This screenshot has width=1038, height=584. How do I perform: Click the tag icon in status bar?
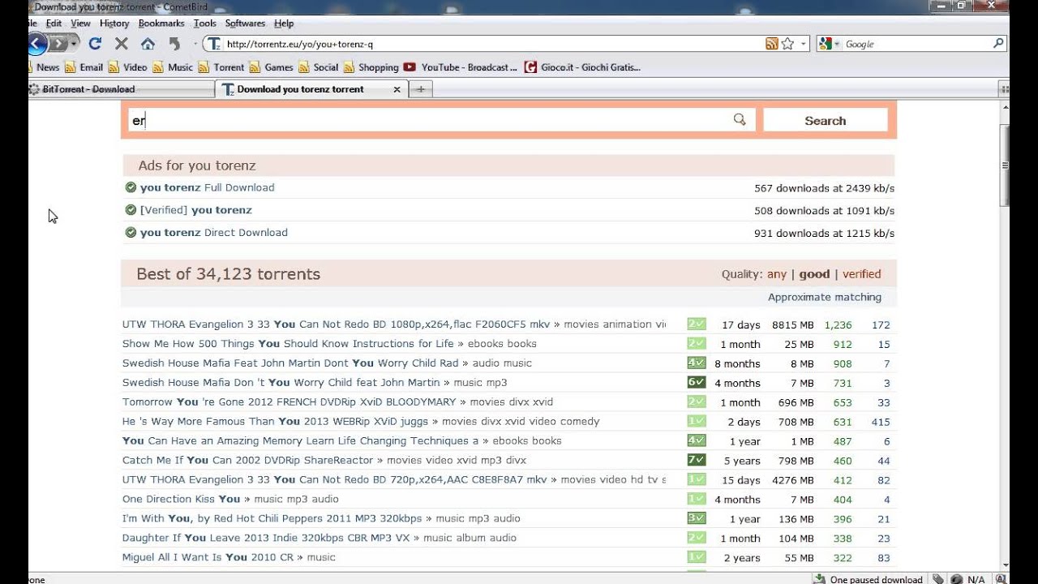coord(937,579)
